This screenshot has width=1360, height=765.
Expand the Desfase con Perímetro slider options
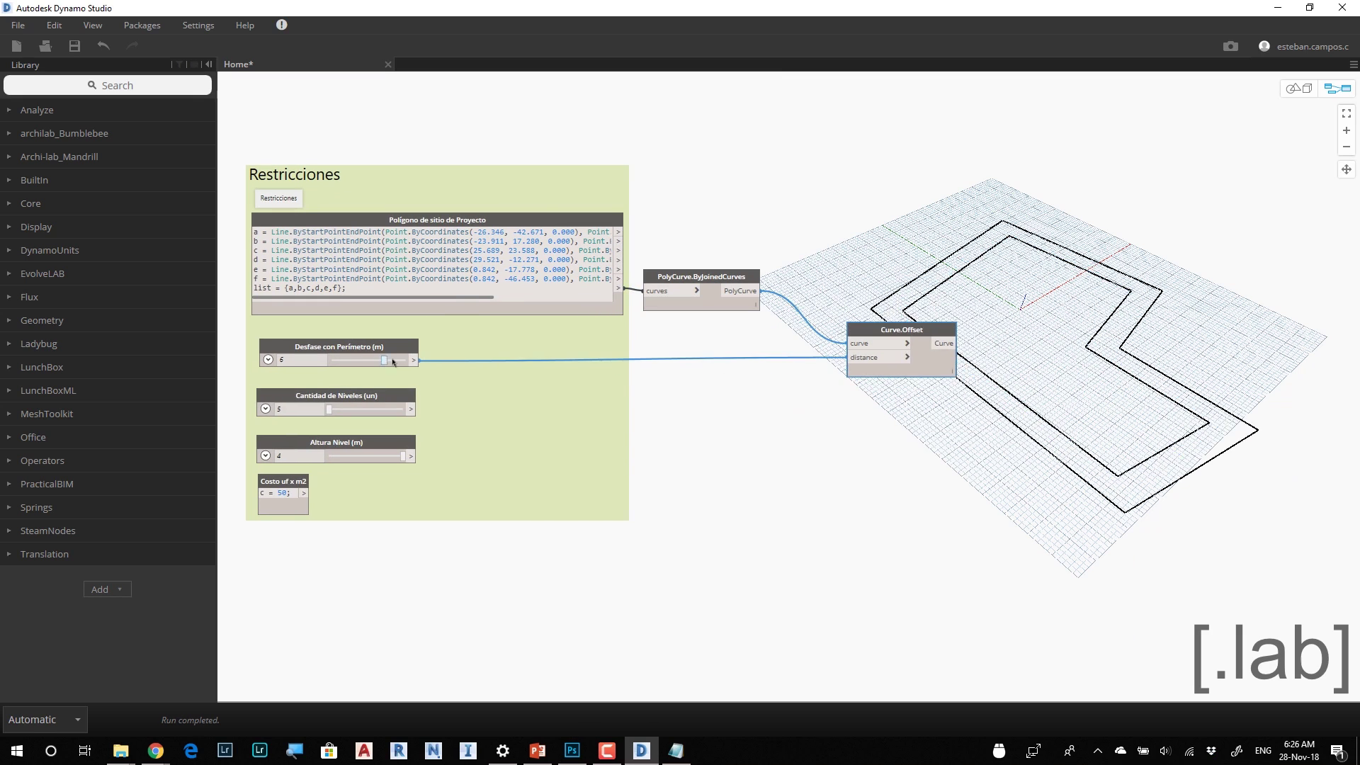click(x=268, y=360)
